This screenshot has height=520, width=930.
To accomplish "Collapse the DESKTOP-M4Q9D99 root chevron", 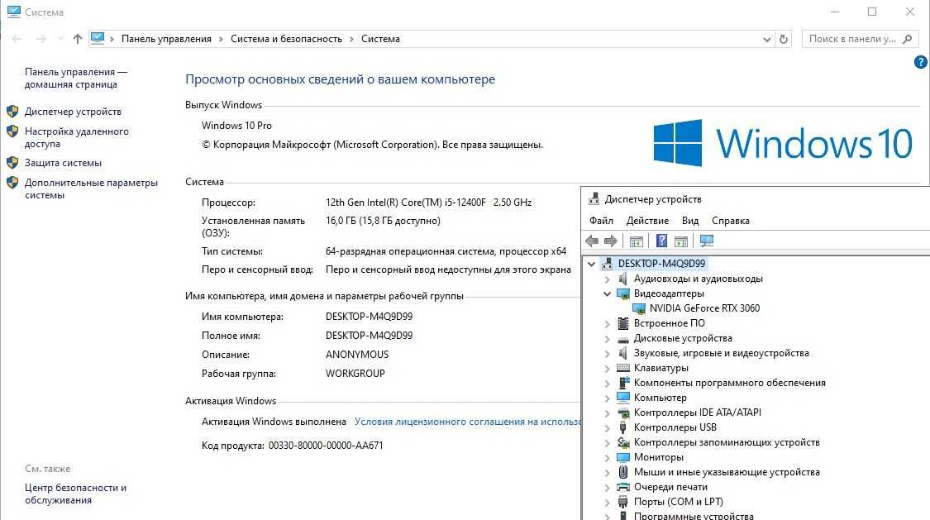I will pyautogui.click(x=591, y=264).
